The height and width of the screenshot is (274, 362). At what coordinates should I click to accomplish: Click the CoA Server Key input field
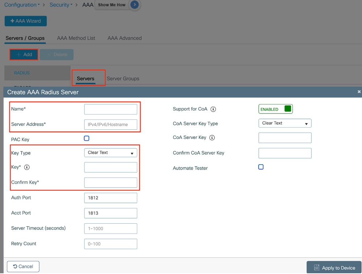click(285, 138)
